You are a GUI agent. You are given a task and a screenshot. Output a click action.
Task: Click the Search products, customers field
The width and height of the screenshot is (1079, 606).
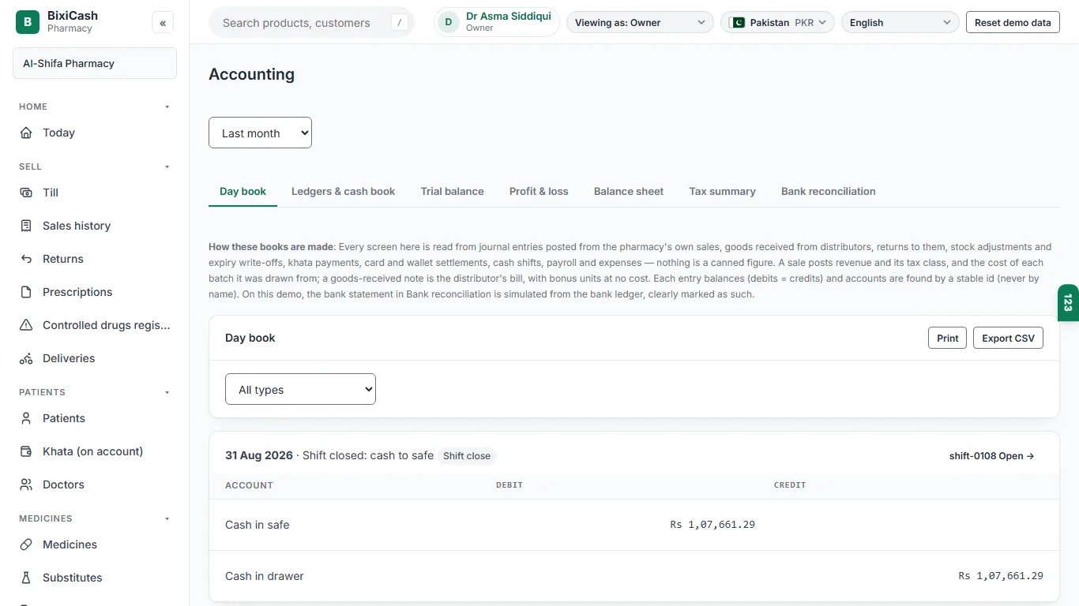(x=311, y=22)
